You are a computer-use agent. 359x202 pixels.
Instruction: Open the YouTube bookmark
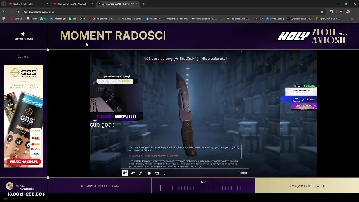[x=17, y=19]
